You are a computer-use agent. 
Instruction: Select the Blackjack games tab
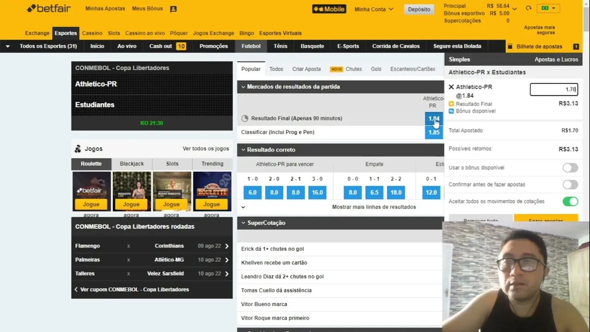(132, 164)
